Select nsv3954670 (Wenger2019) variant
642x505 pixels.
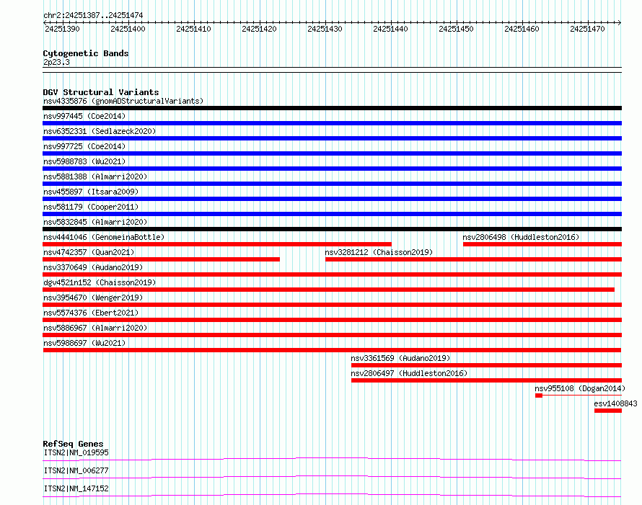pos(93,298)
